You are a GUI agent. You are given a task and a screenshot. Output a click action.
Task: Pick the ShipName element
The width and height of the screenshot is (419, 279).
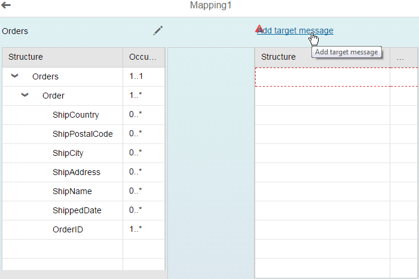click(x=72, y=191)
